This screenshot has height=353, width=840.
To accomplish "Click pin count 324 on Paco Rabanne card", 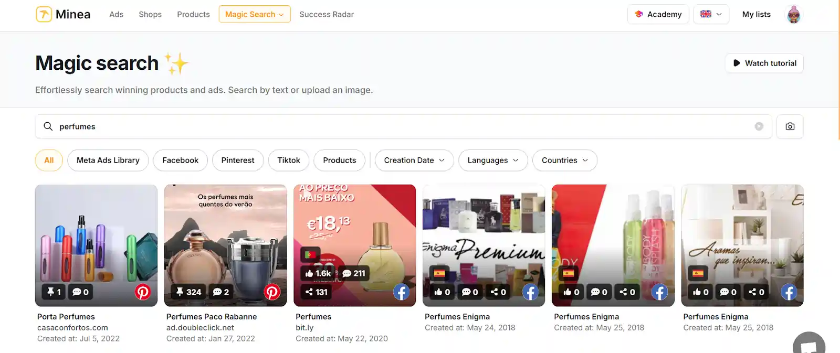I will [188, 292].
